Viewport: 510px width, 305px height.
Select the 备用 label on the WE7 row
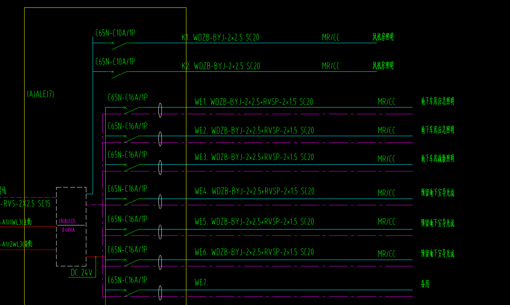coord(425,284)
